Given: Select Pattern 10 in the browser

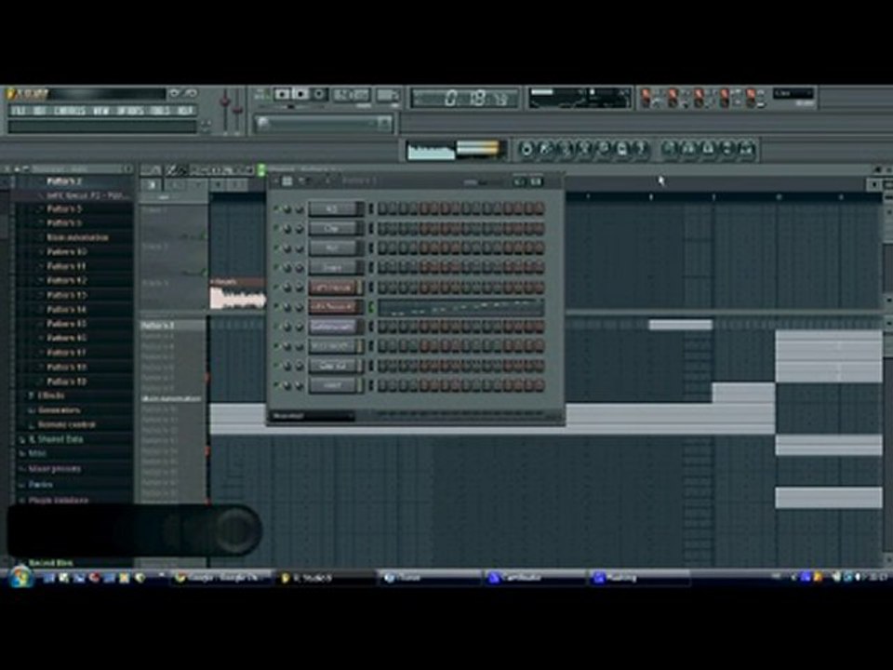Looking at the screenshot, I should coord(67,252).
